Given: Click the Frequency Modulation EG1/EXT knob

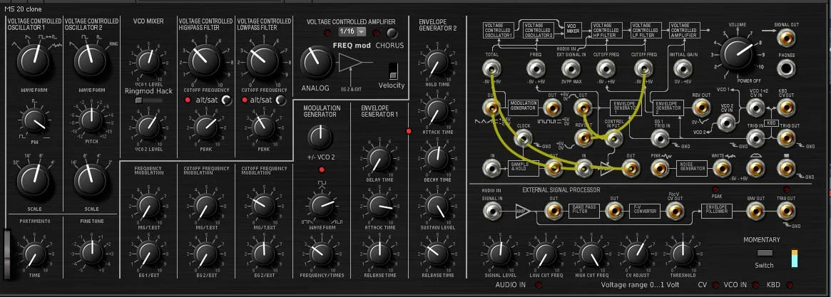Looking at the screenshot, I should (148, 254).
